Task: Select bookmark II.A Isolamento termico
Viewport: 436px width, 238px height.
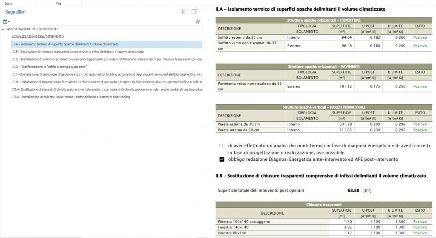Action: [65, 44]
